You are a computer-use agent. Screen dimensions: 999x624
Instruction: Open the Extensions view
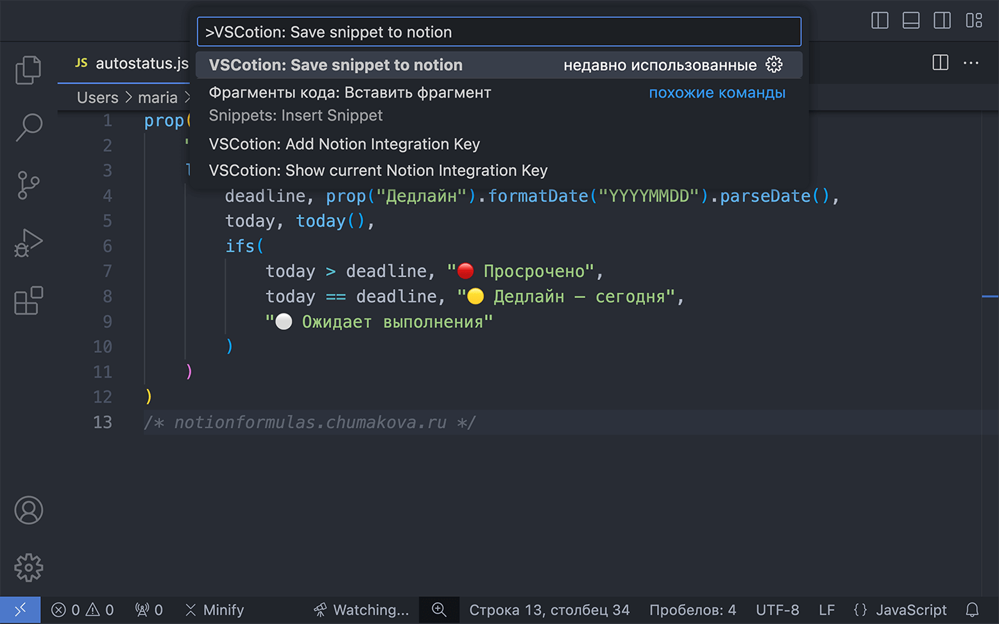pyautogui.click(x=28, y=300)
